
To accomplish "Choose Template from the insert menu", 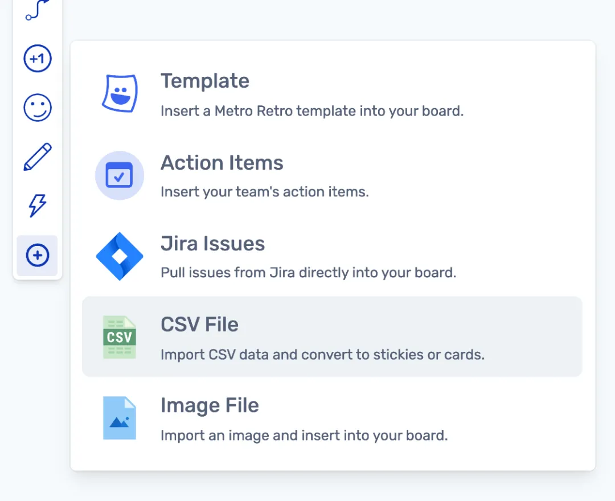I will coord(332,95).
